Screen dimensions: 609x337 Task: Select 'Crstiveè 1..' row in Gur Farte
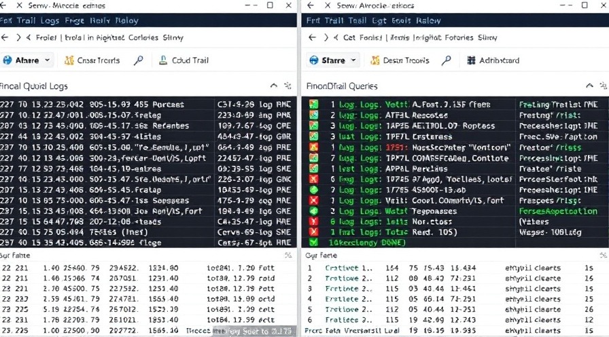pyautogui.click(x=455, y=268)
